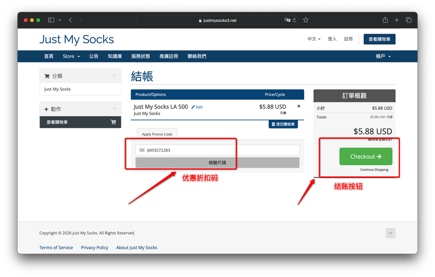
Task: Remove item with the × icon
Action: [299, 106]
